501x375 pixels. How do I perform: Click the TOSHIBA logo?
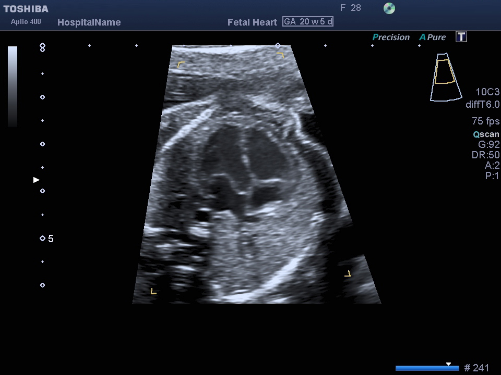pyautogui.click(x=26, y=9)
